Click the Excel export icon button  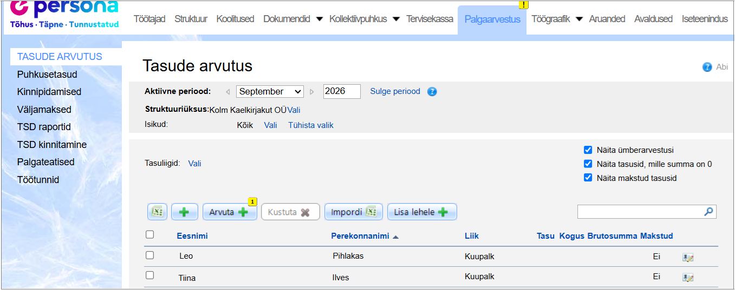(x=157, y=212)
